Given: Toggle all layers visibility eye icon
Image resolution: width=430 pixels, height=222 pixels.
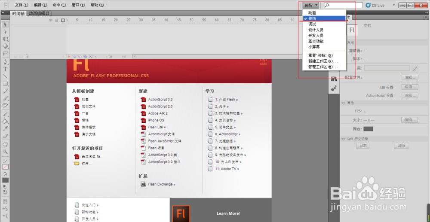Looking at the screenshot, I should [51, 20].
